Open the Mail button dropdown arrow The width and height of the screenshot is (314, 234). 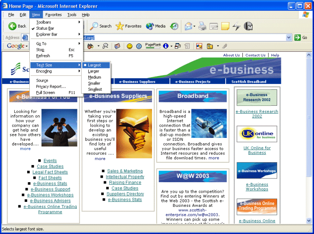194,26
